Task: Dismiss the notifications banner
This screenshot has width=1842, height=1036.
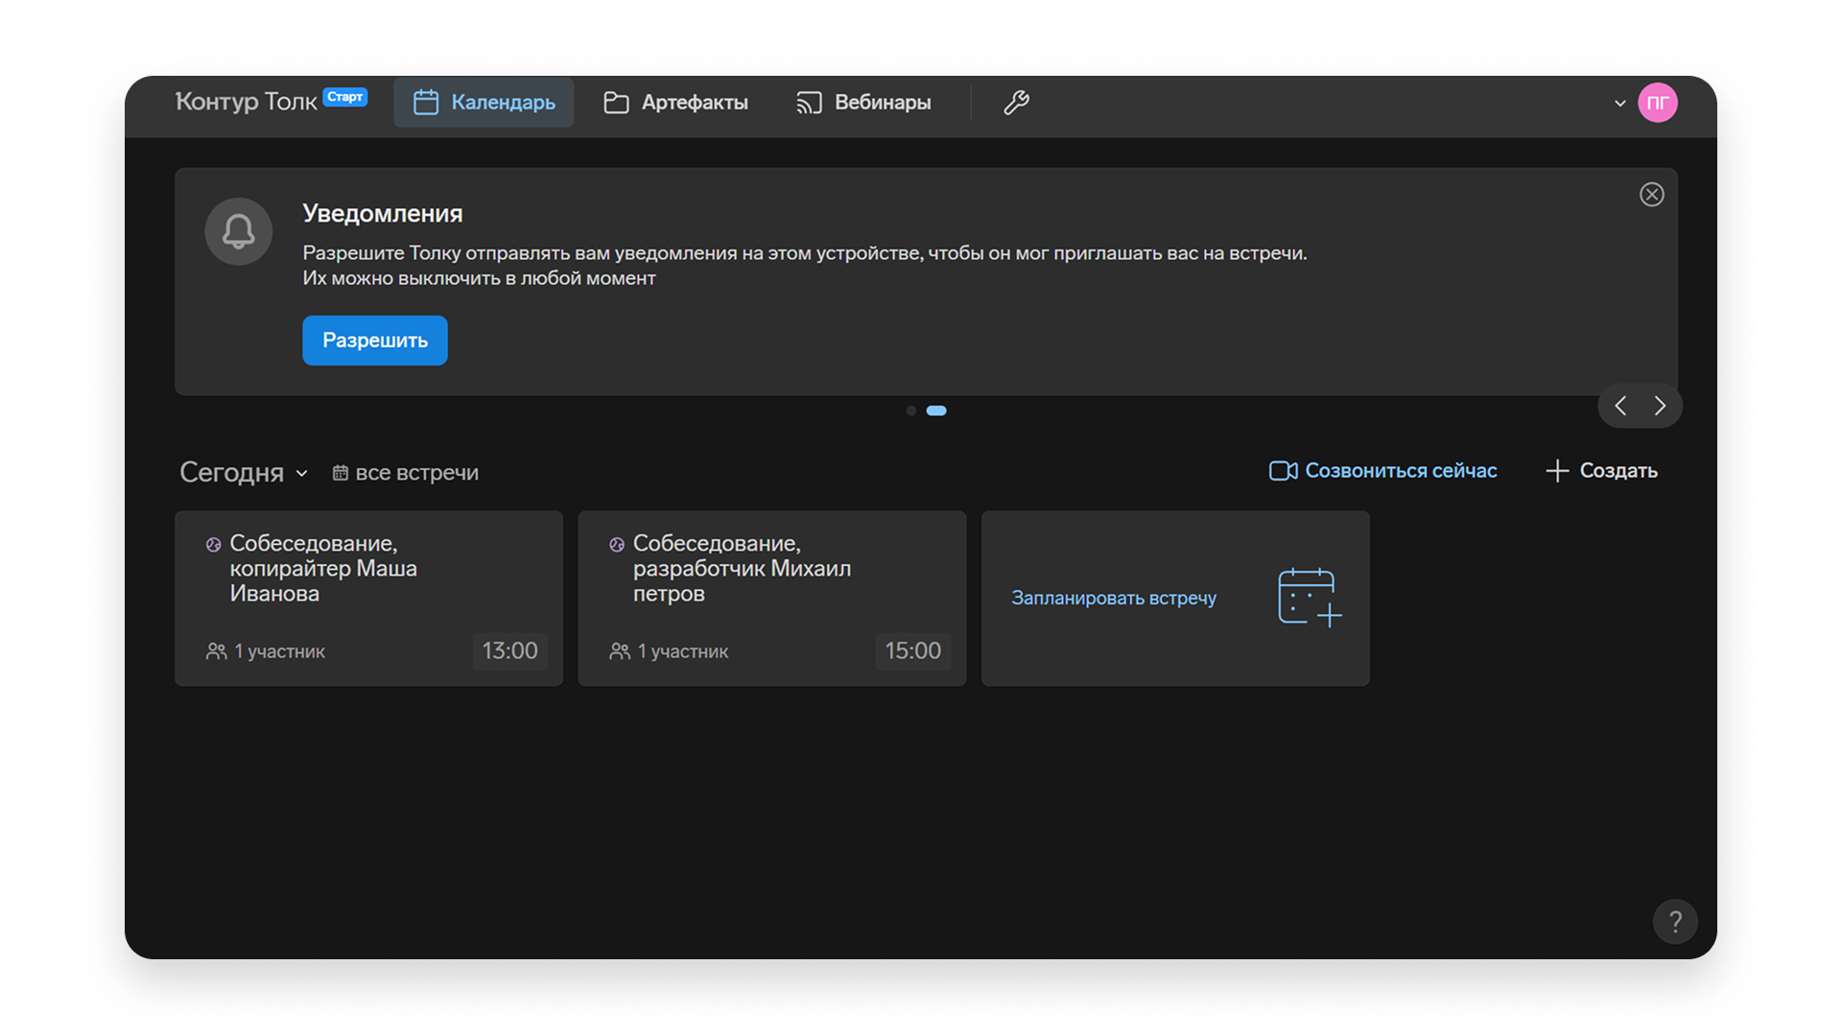Action: (1651, 195)
